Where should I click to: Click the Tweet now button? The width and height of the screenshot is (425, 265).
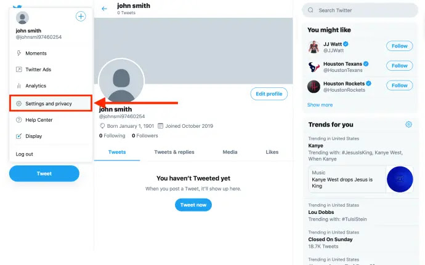193,205
